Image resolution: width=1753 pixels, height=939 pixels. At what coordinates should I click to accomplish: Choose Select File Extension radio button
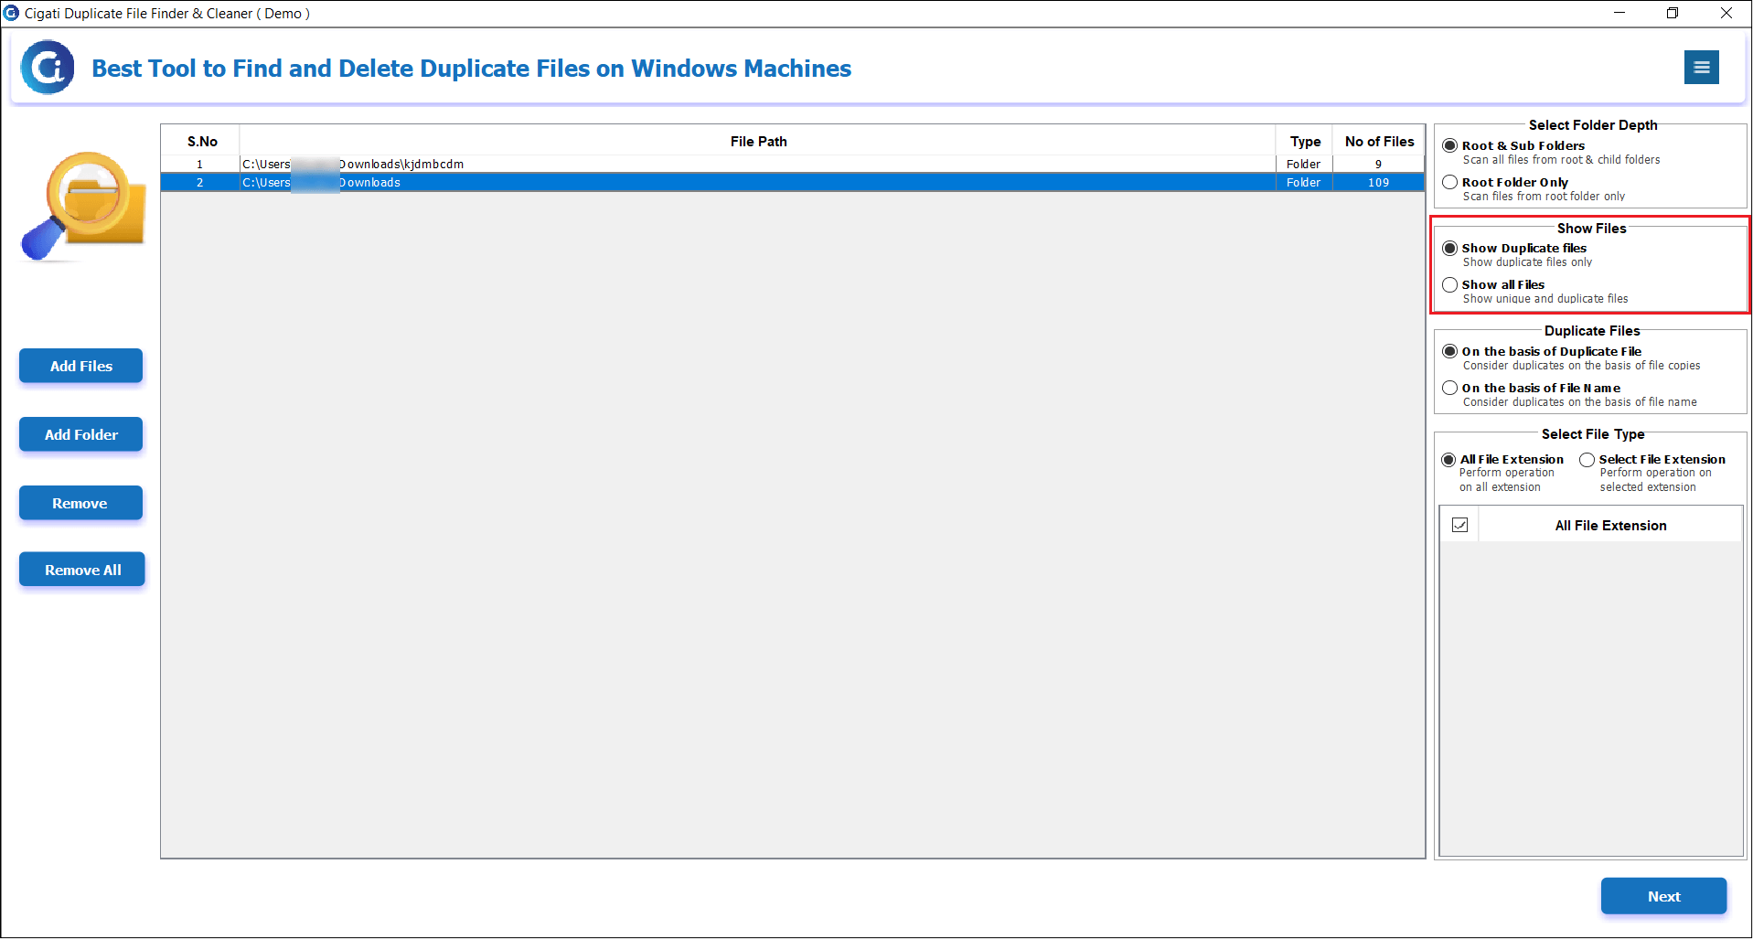click(x=1587, y=459)
